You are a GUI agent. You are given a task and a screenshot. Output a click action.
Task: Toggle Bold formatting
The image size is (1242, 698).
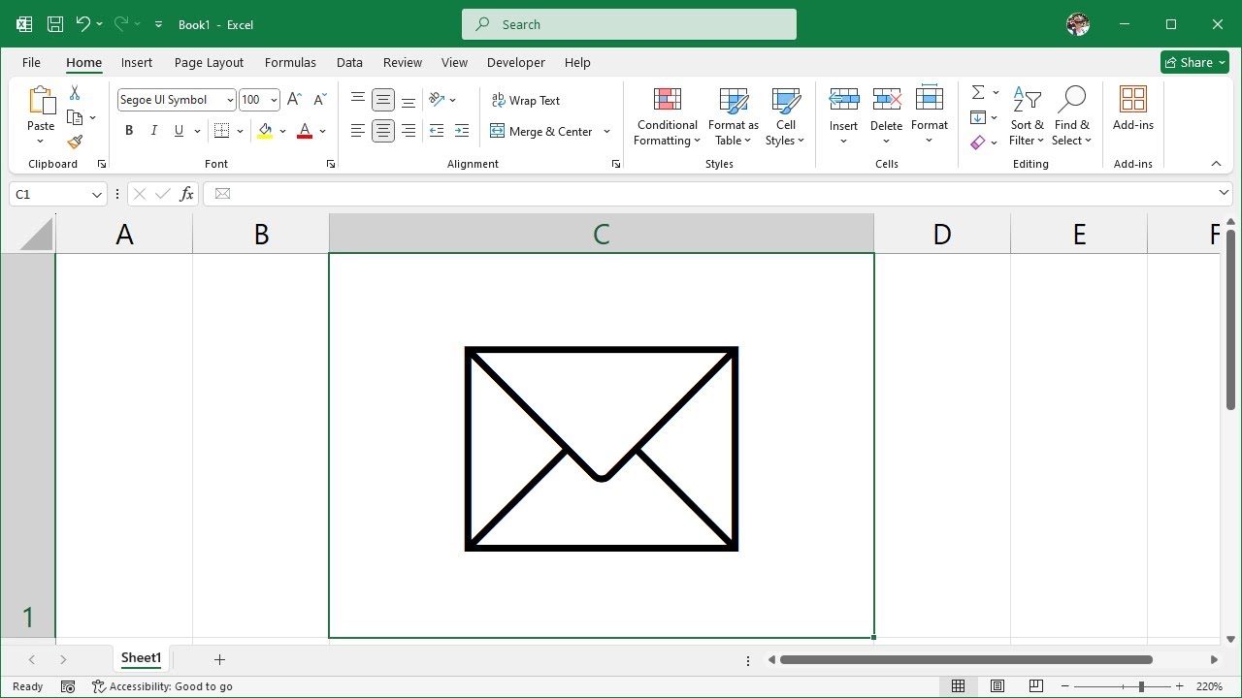(x=129, y=131)
